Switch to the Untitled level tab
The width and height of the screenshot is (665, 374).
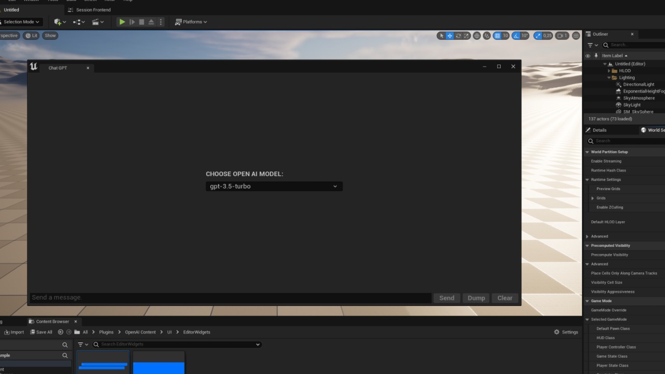(x=11, y=10)
